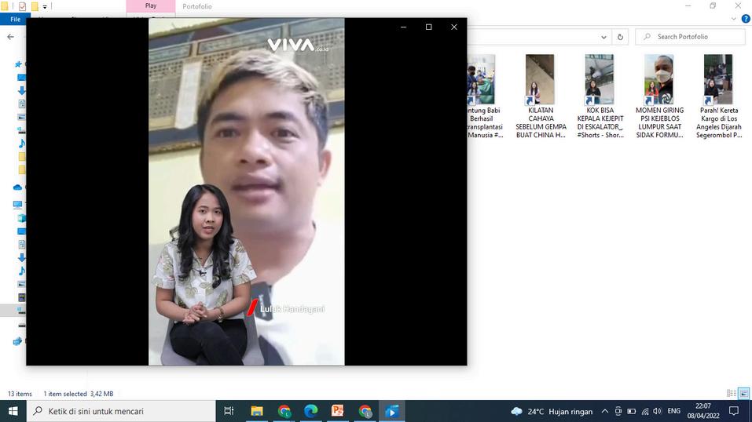Click the OneDrive cloud icon in sidebar
This screenshot has height=422, width=752.
18,187
